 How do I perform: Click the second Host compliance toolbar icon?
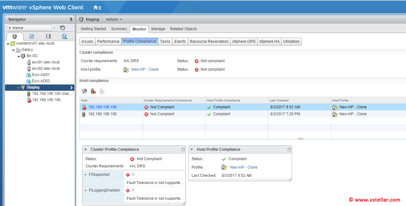tap(93, 91)
